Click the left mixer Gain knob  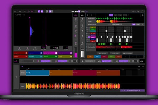coord(76,19)
